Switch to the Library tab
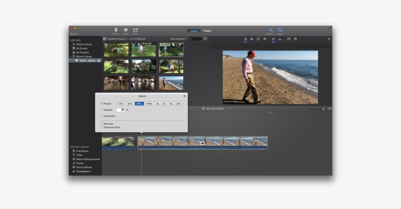401x209 pixels. 194,31
